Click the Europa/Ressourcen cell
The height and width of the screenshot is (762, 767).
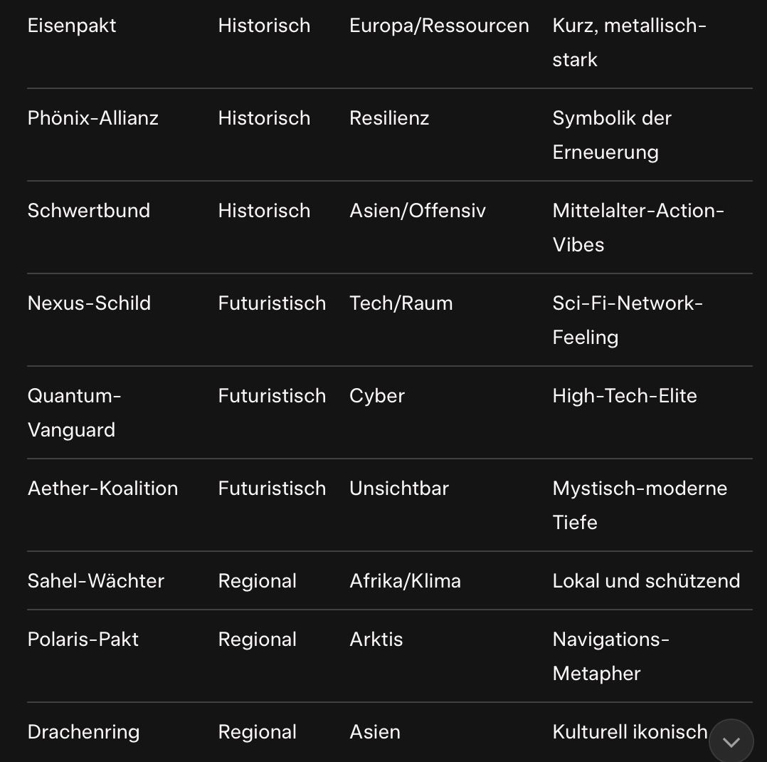439,26
